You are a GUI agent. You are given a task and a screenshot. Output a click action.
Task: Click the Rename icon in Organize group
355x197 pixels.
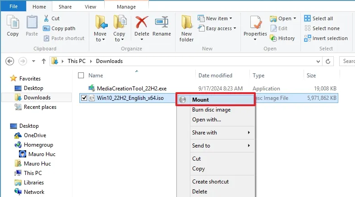(161, 22)
